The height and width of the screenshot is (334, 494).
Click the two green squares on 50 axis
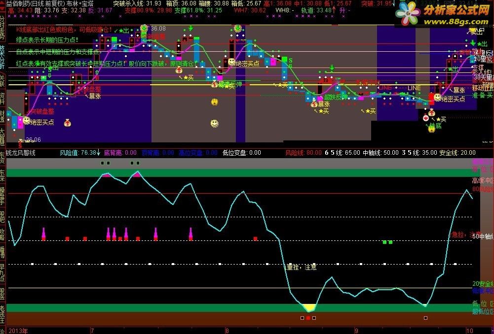[x=387, y=242]
